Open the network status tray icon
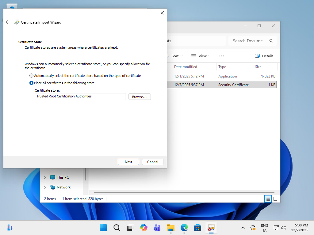This screenshot has height=235, width=314. [x=276, y=228]
